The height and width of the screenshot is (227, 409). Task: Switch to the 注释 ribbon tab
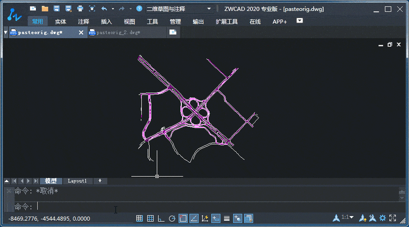click(x=84, y=22)
